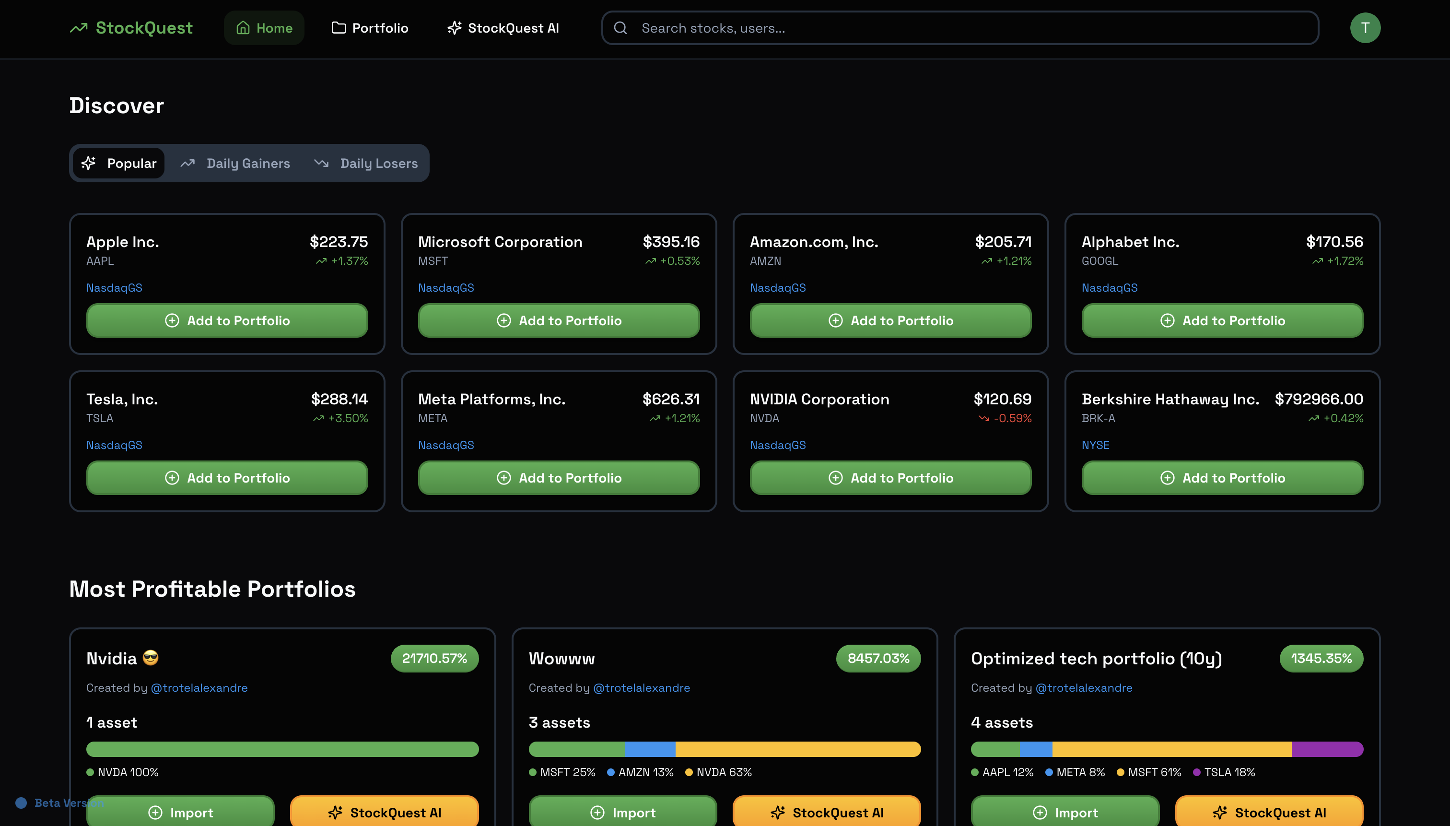Viewport: 1450px width, 826px height.
Task: Click the NYSE exchange label on Berkshire
Action: coord(1095,445)
